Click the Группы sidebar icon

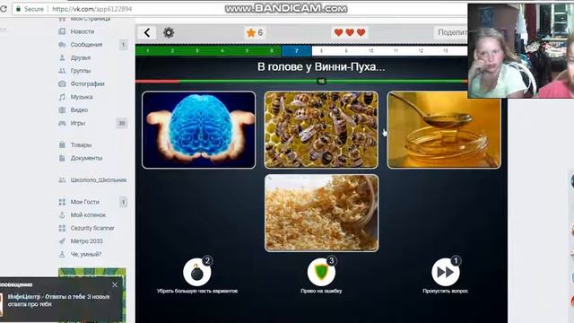coord(62,71)
